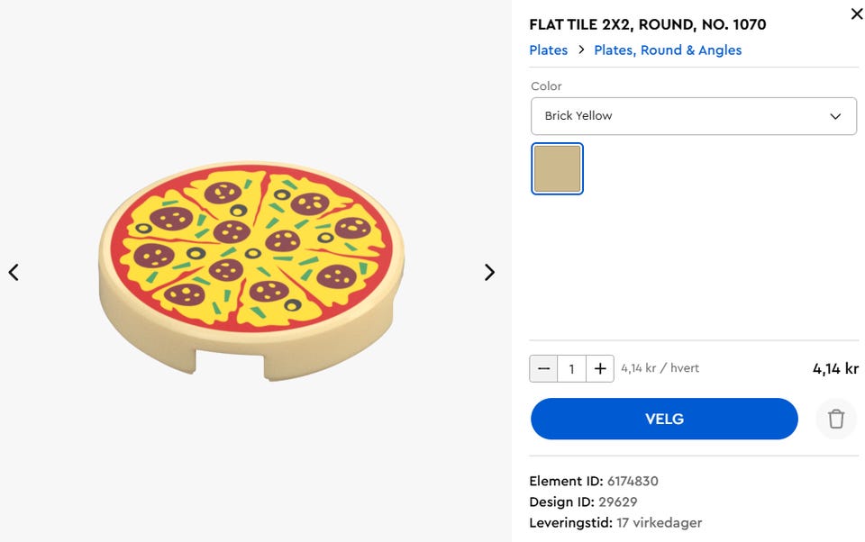Viewport: 865px width, 542px height.
Task: Open Plates, Round & Angles category
Action: pos(668,50)
